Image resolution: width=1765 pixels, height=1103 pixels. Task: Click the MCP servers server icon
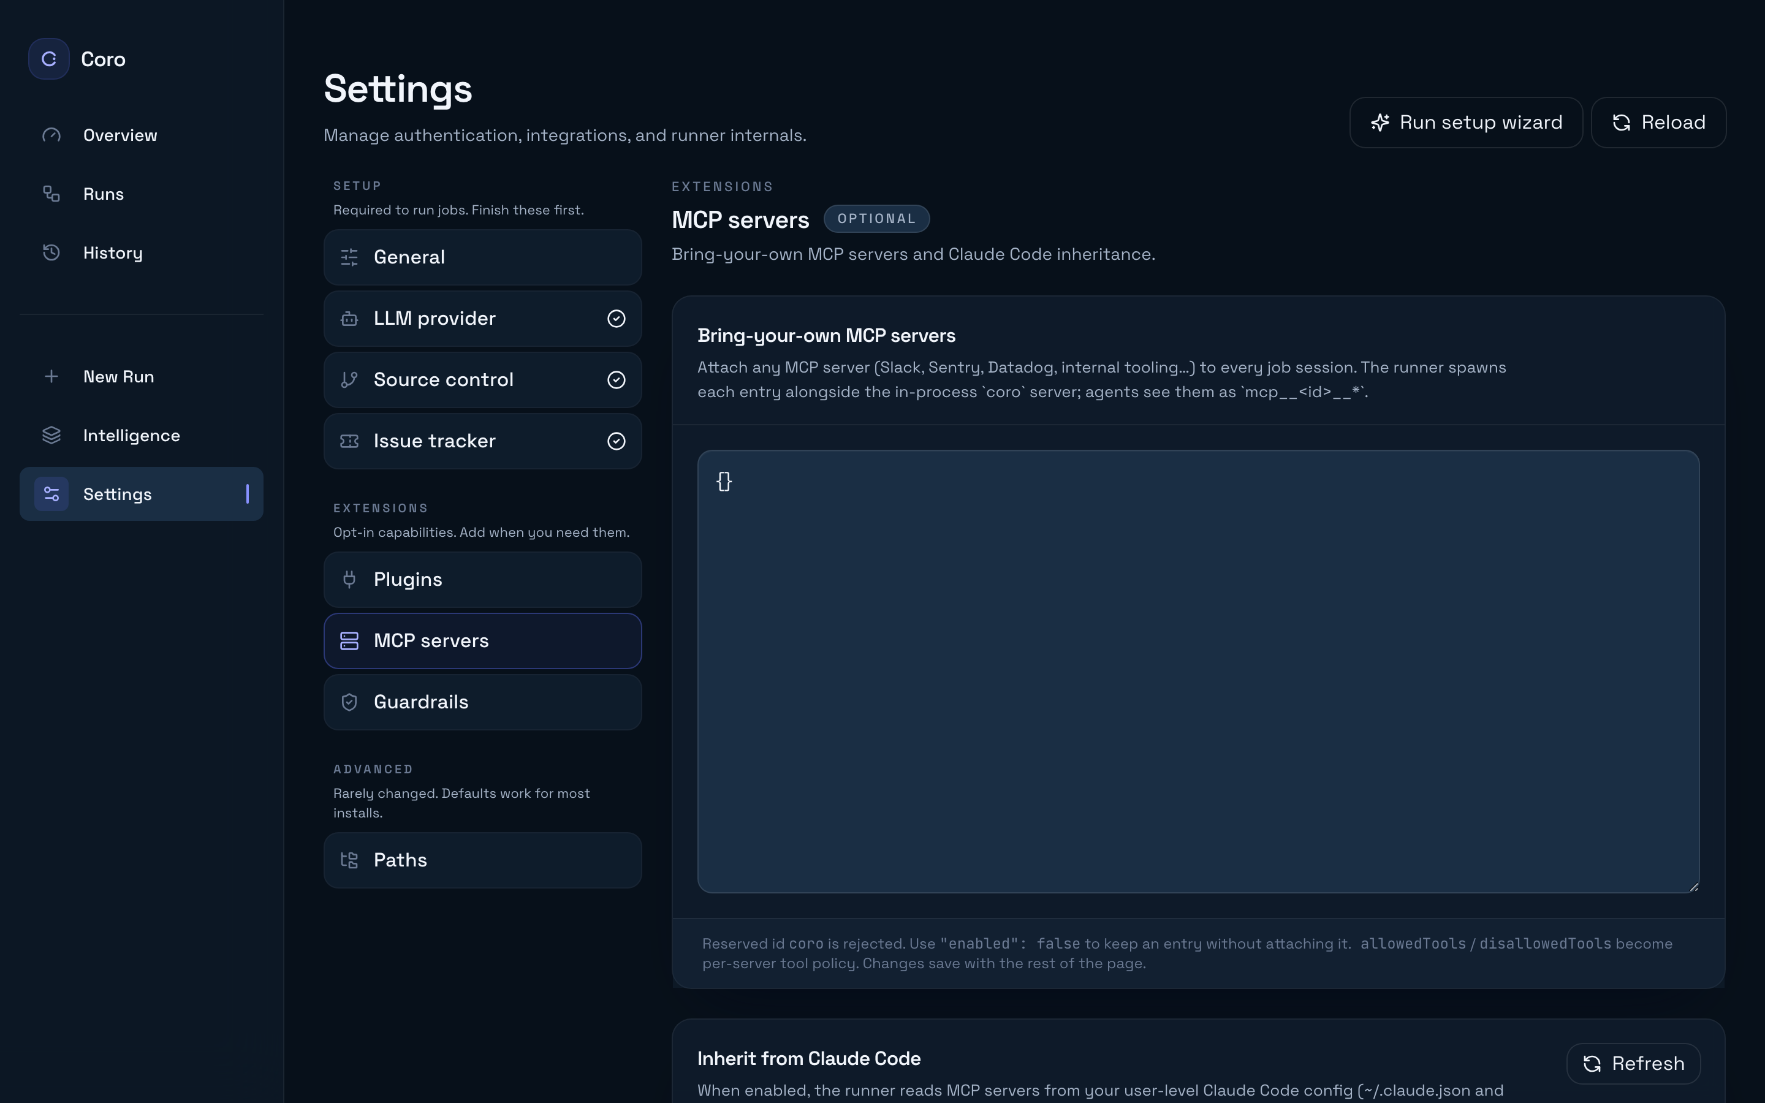[349, 640]
